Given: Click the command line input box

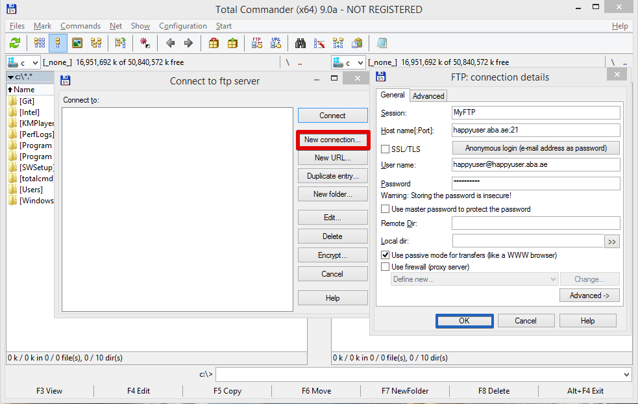Looking at the screenshot, I should (423, 374).
